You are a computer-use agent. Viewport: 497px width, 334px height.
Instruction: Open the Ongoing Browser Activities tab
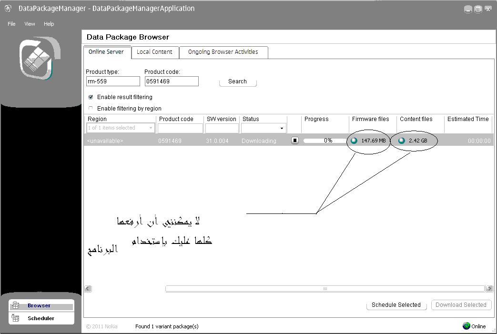coord(223,52)
